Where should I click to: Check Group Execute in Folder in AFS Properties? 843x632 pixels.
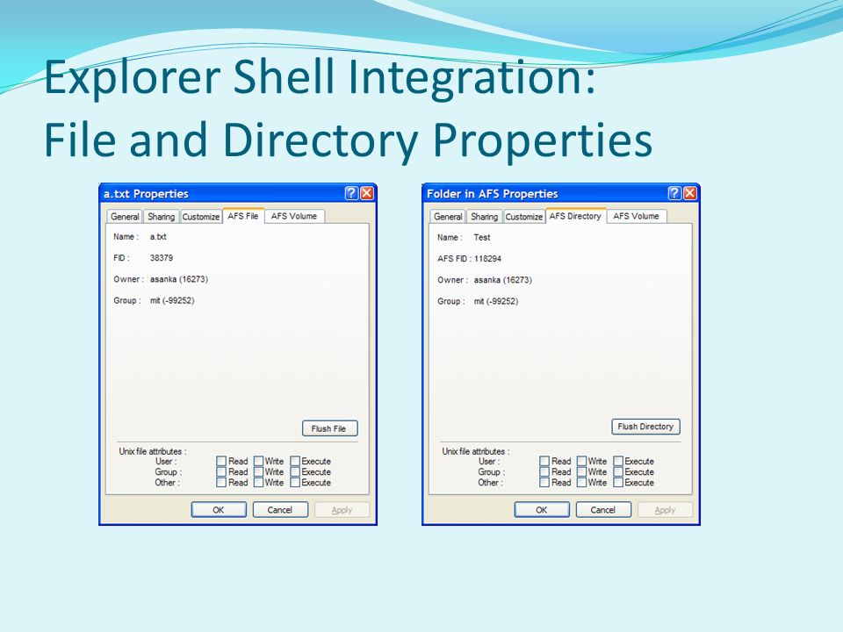[x=618, y=472]
